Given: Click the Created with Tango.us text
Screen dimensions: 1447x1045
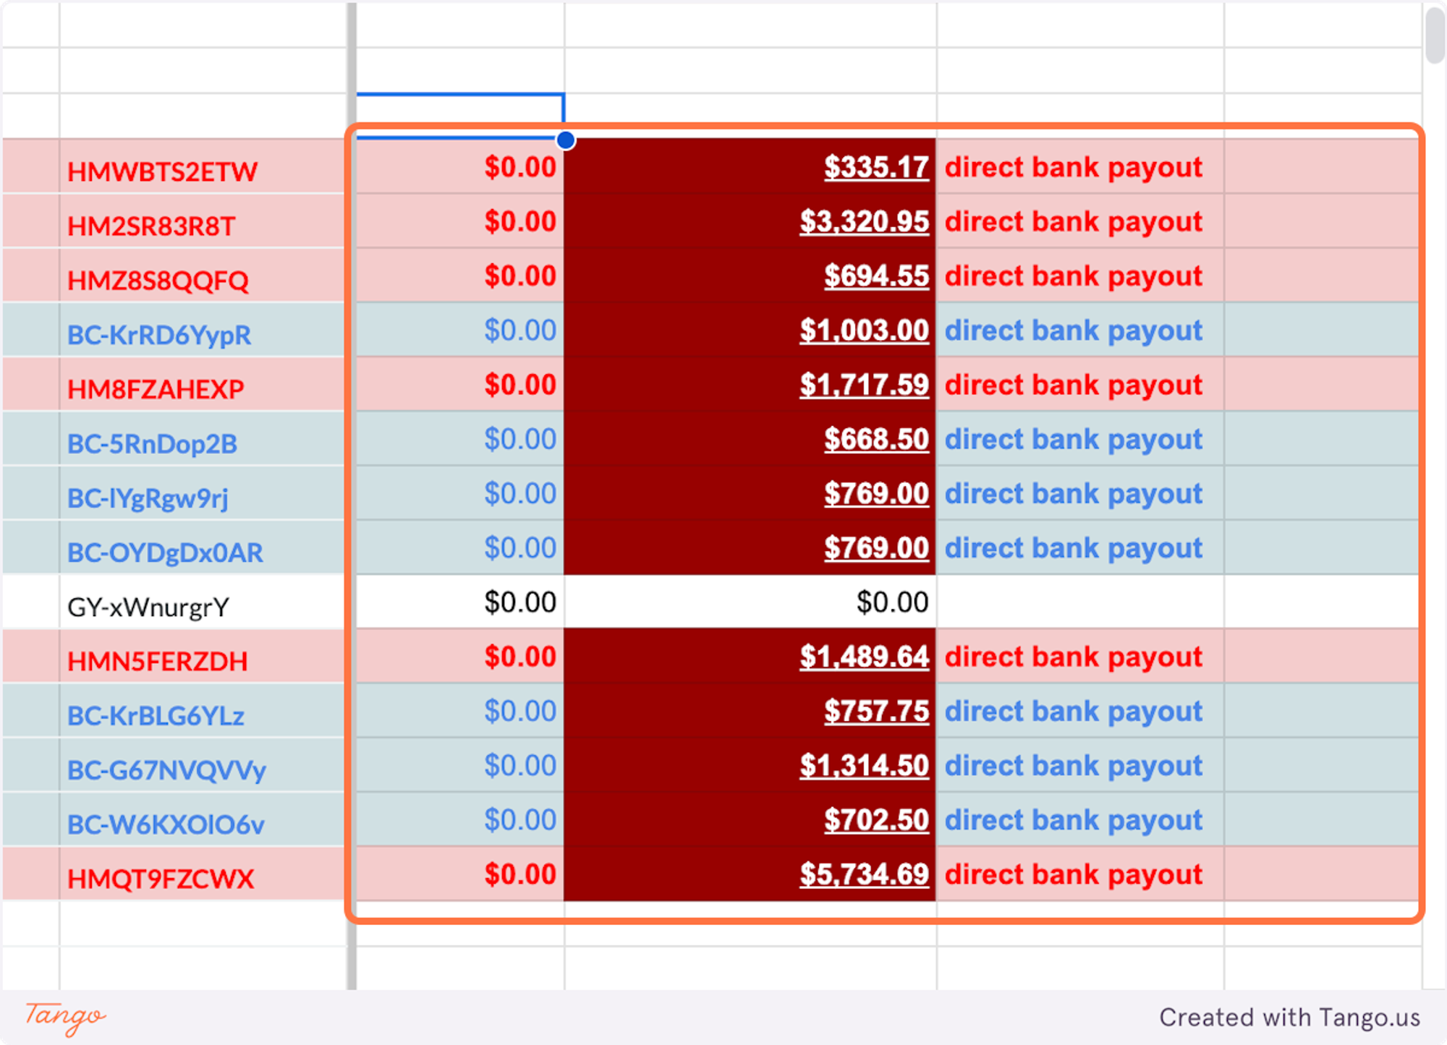Looking at the screenshot, I should click(x=1289, y=1018).
